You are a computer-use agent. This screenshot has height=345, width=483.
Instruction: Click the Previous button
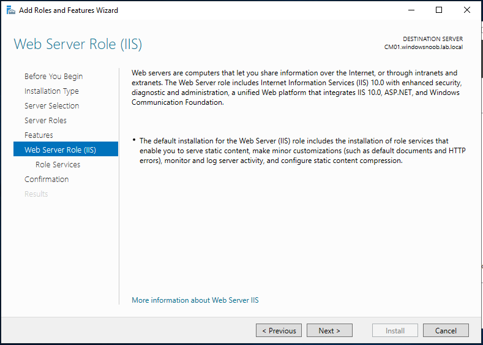(279, 330)
